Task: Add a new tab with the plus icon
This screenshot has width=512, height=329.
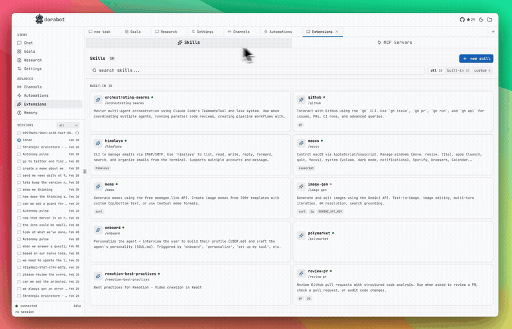Action: click(493, 32)
